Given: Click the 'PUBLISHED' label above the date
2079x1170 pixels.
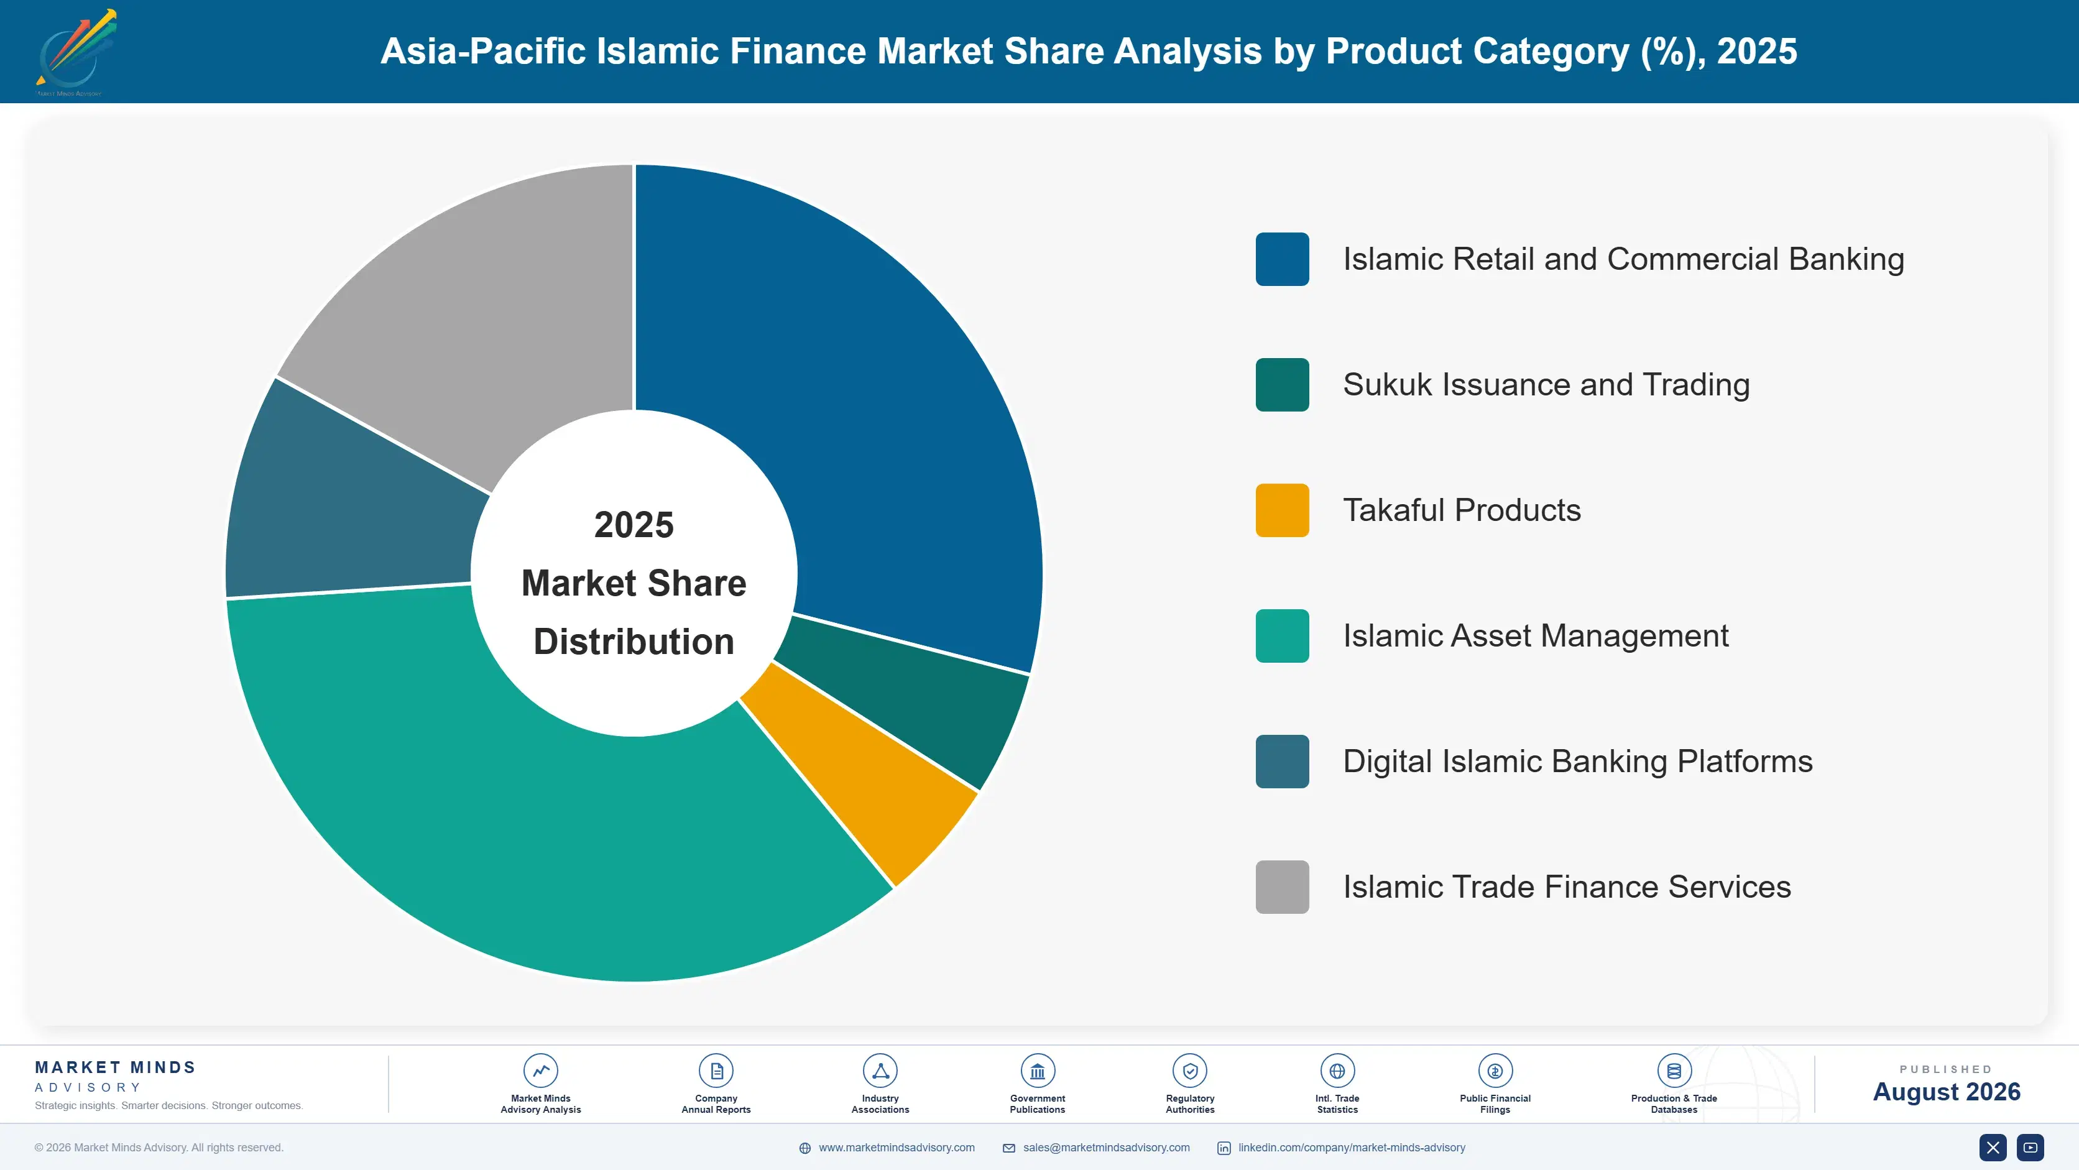Looking at the screenshot, I should (1947, 1069).
